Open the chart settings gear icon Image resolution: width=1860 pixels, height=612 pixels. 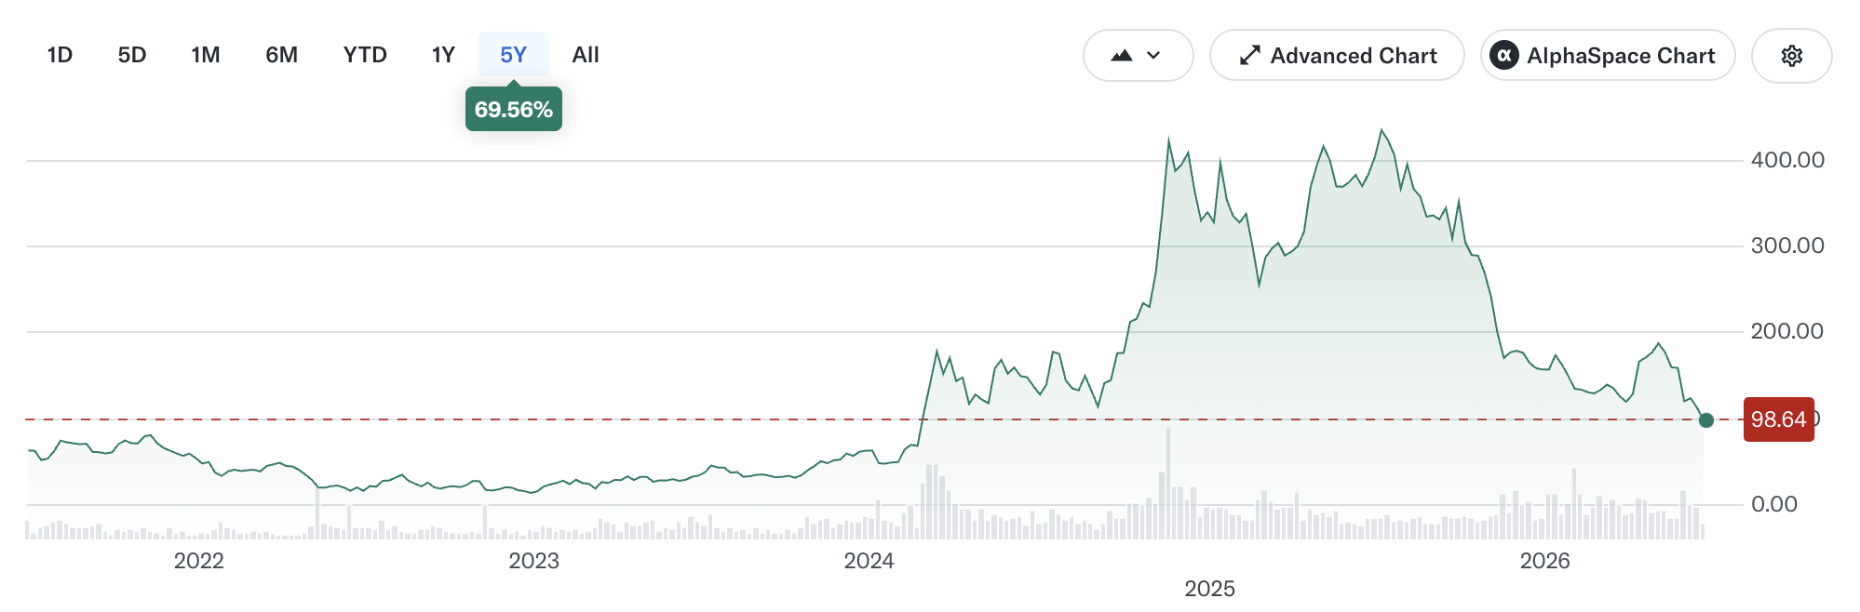point(1791,56)
